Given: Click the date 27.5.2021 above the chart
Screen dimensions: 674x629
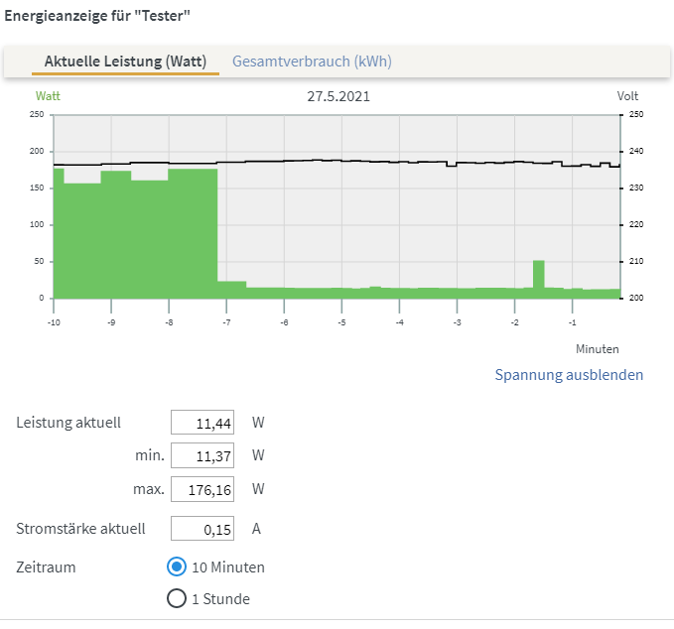Looking at the screenshot, I should (337, 96).
